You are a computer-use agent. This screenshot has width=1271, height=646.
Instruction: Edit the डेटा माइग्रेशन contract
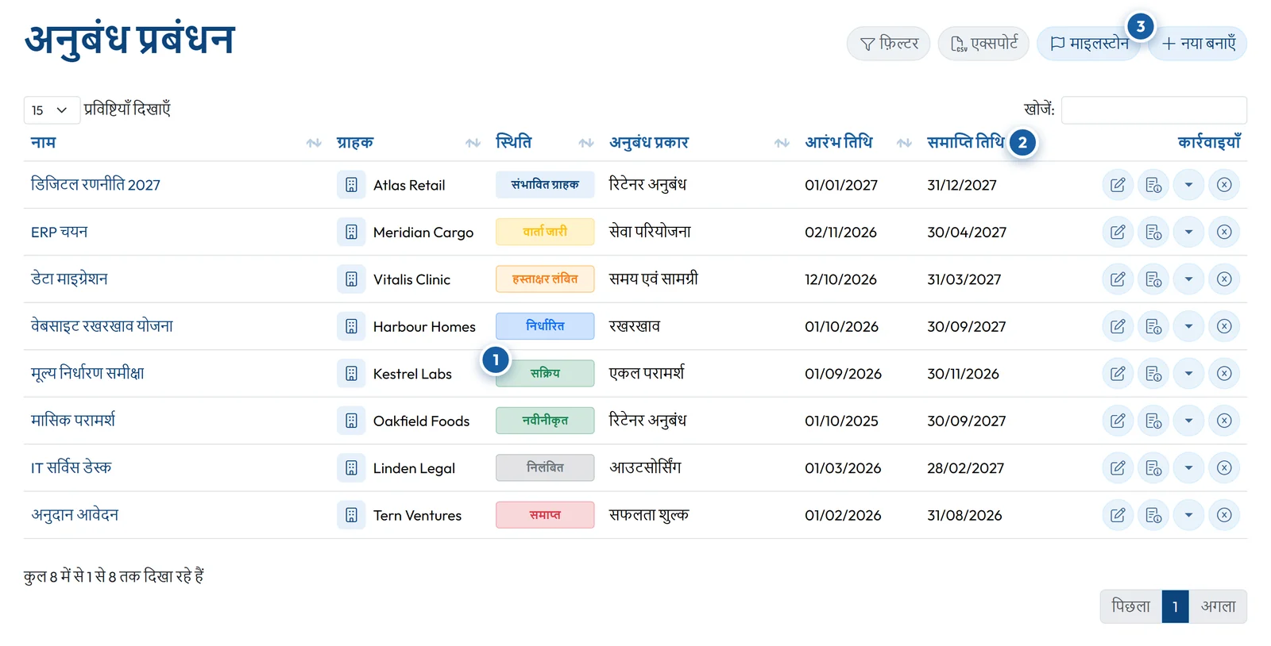(x=1118, y=279)
